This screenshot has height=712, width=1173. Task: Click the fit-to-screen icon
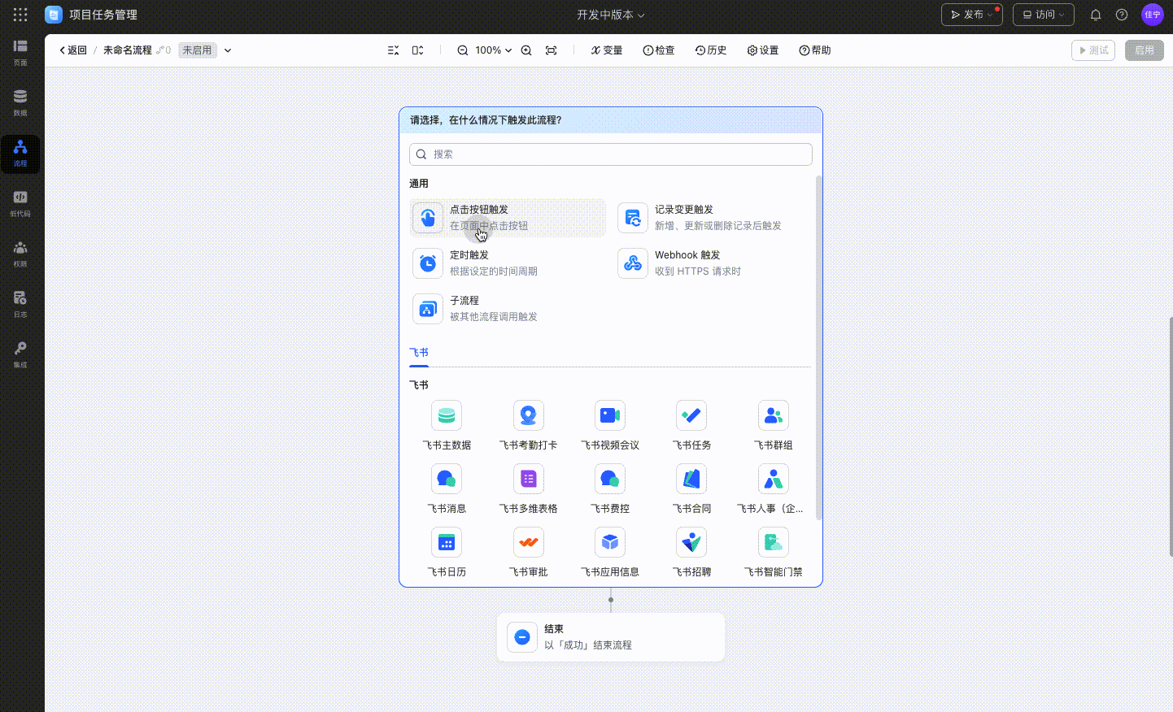pos(552,50)
